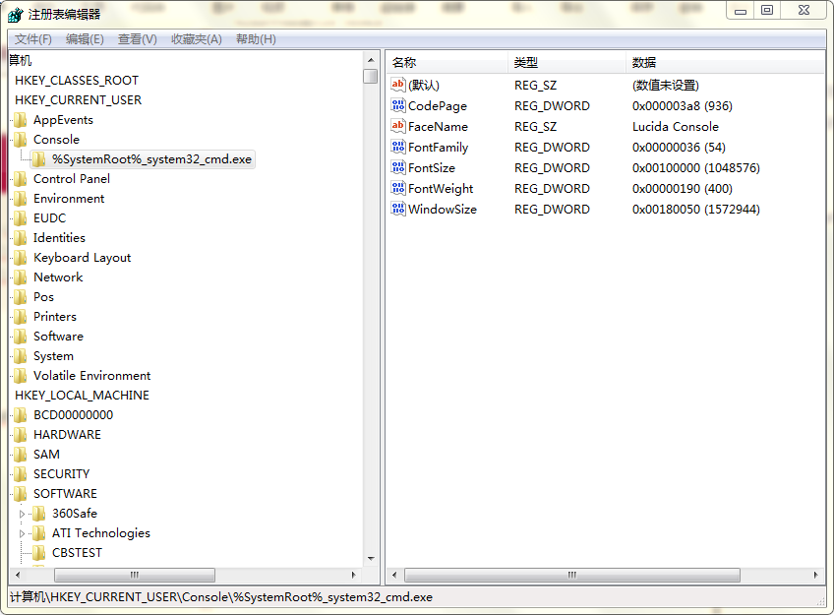Image resolution: width=834 pixels, height=615 pixels.
Task: Select the HKEY_LOCAL_MACHINE tree node
Action: point(82,396)
